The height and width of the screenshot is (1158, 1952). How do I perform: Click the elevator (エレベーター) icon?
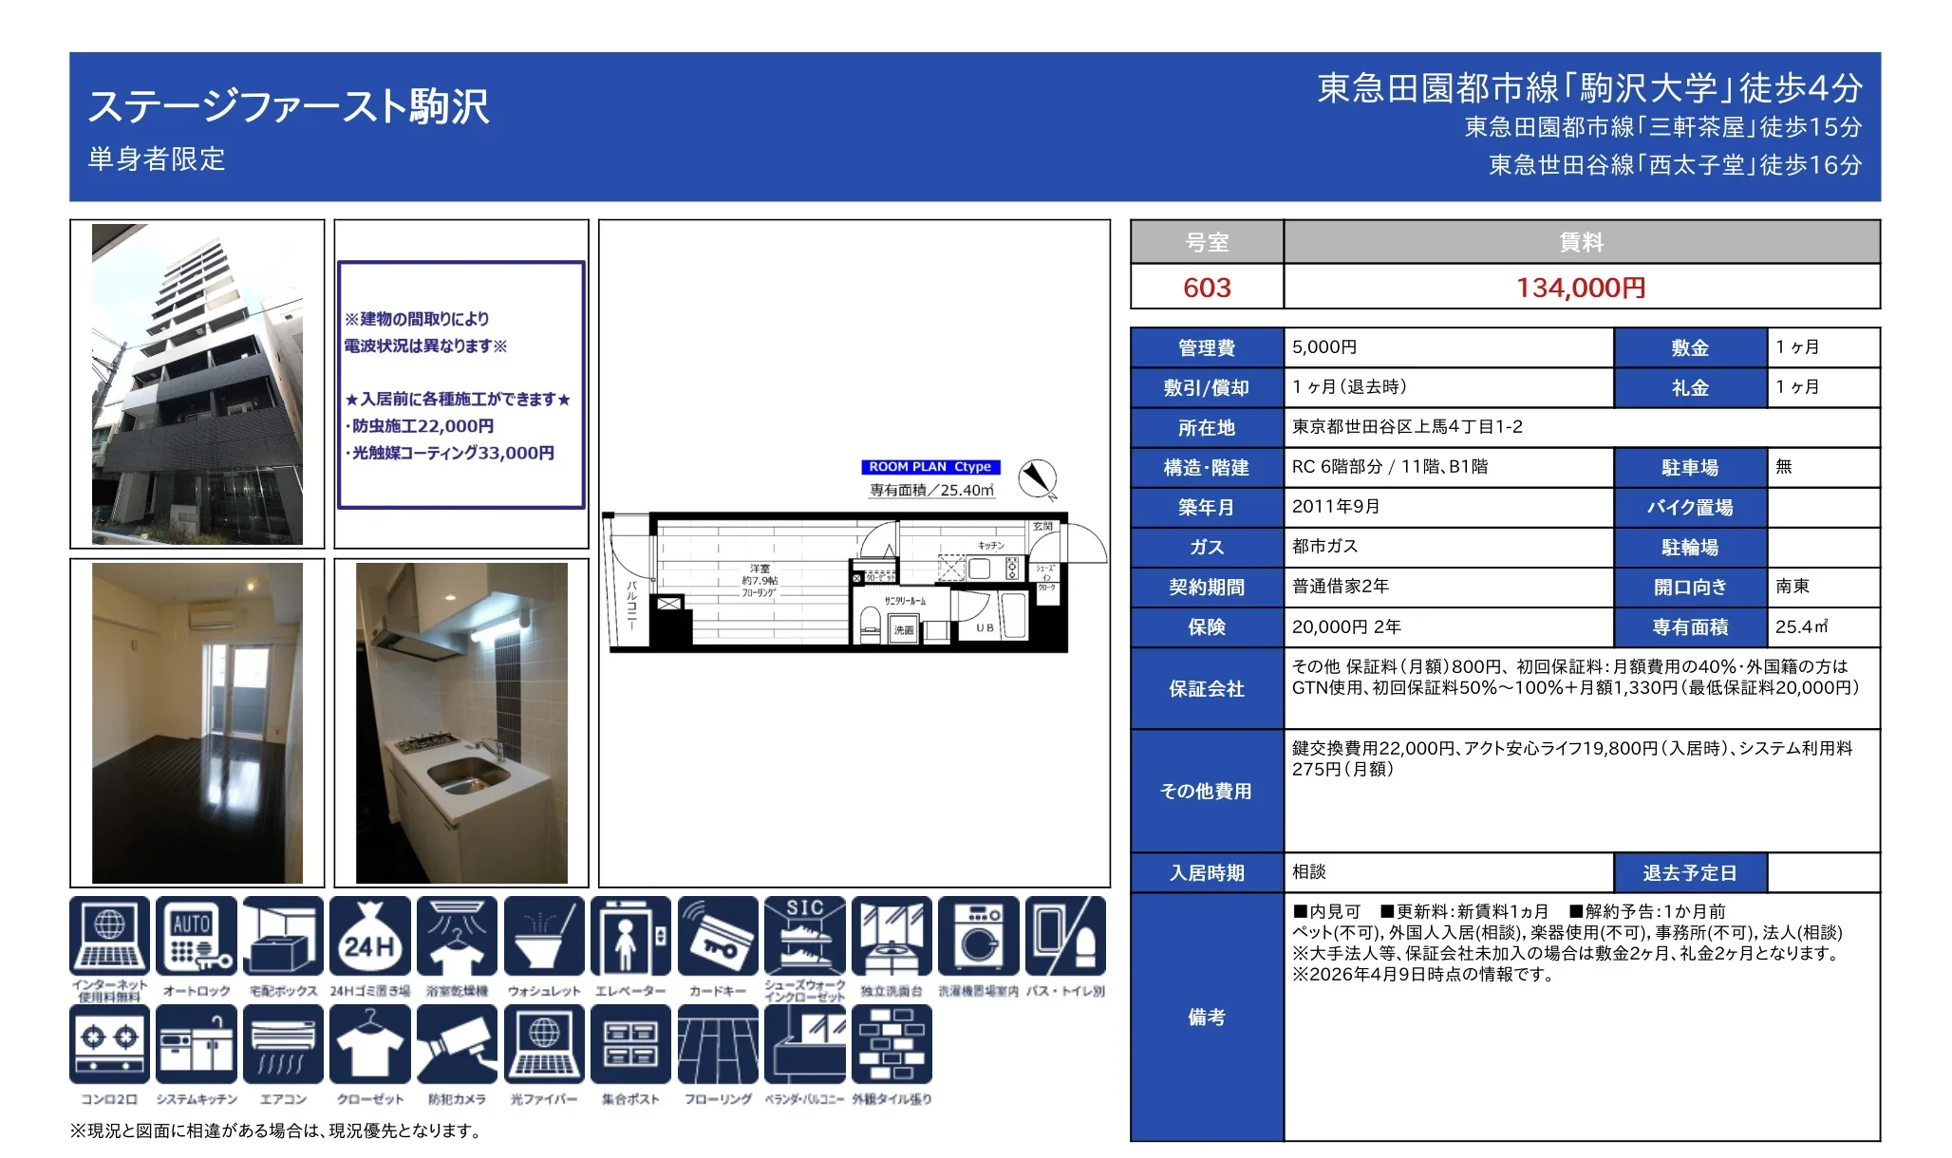click(x=630, y=936)
